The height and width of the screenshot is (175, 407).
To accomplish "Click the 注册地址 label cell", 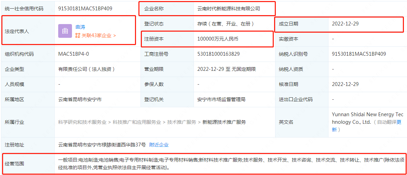I will (x=28, y=145).
